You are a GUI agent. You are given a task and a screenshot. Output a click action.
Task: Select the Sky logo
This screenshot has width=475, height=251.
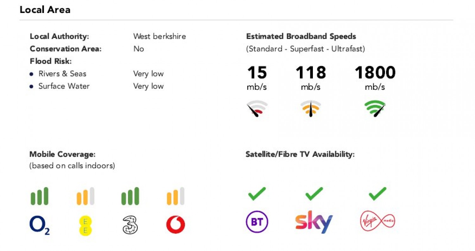314,221
